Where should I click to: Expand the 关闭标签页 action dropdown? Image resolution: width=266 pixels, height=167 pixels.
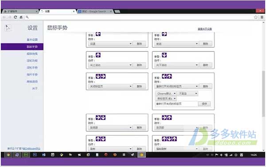coord(110,86)
